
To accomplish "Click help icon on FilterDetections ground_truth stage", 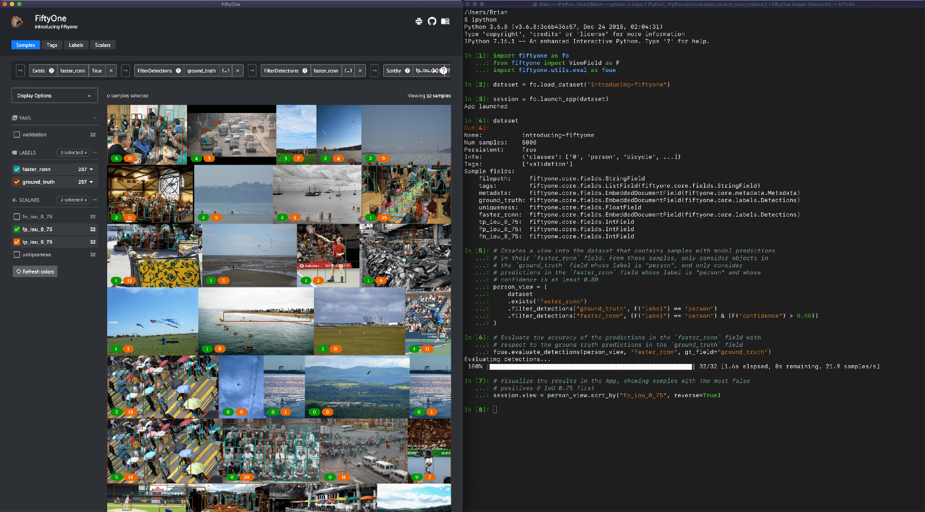I will pos(178,71).
